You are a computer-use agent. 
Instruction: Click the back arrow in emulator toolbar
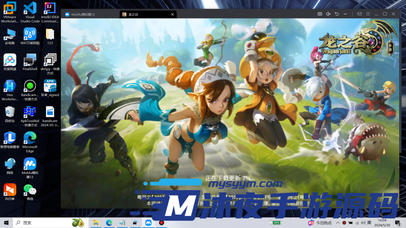337,14
